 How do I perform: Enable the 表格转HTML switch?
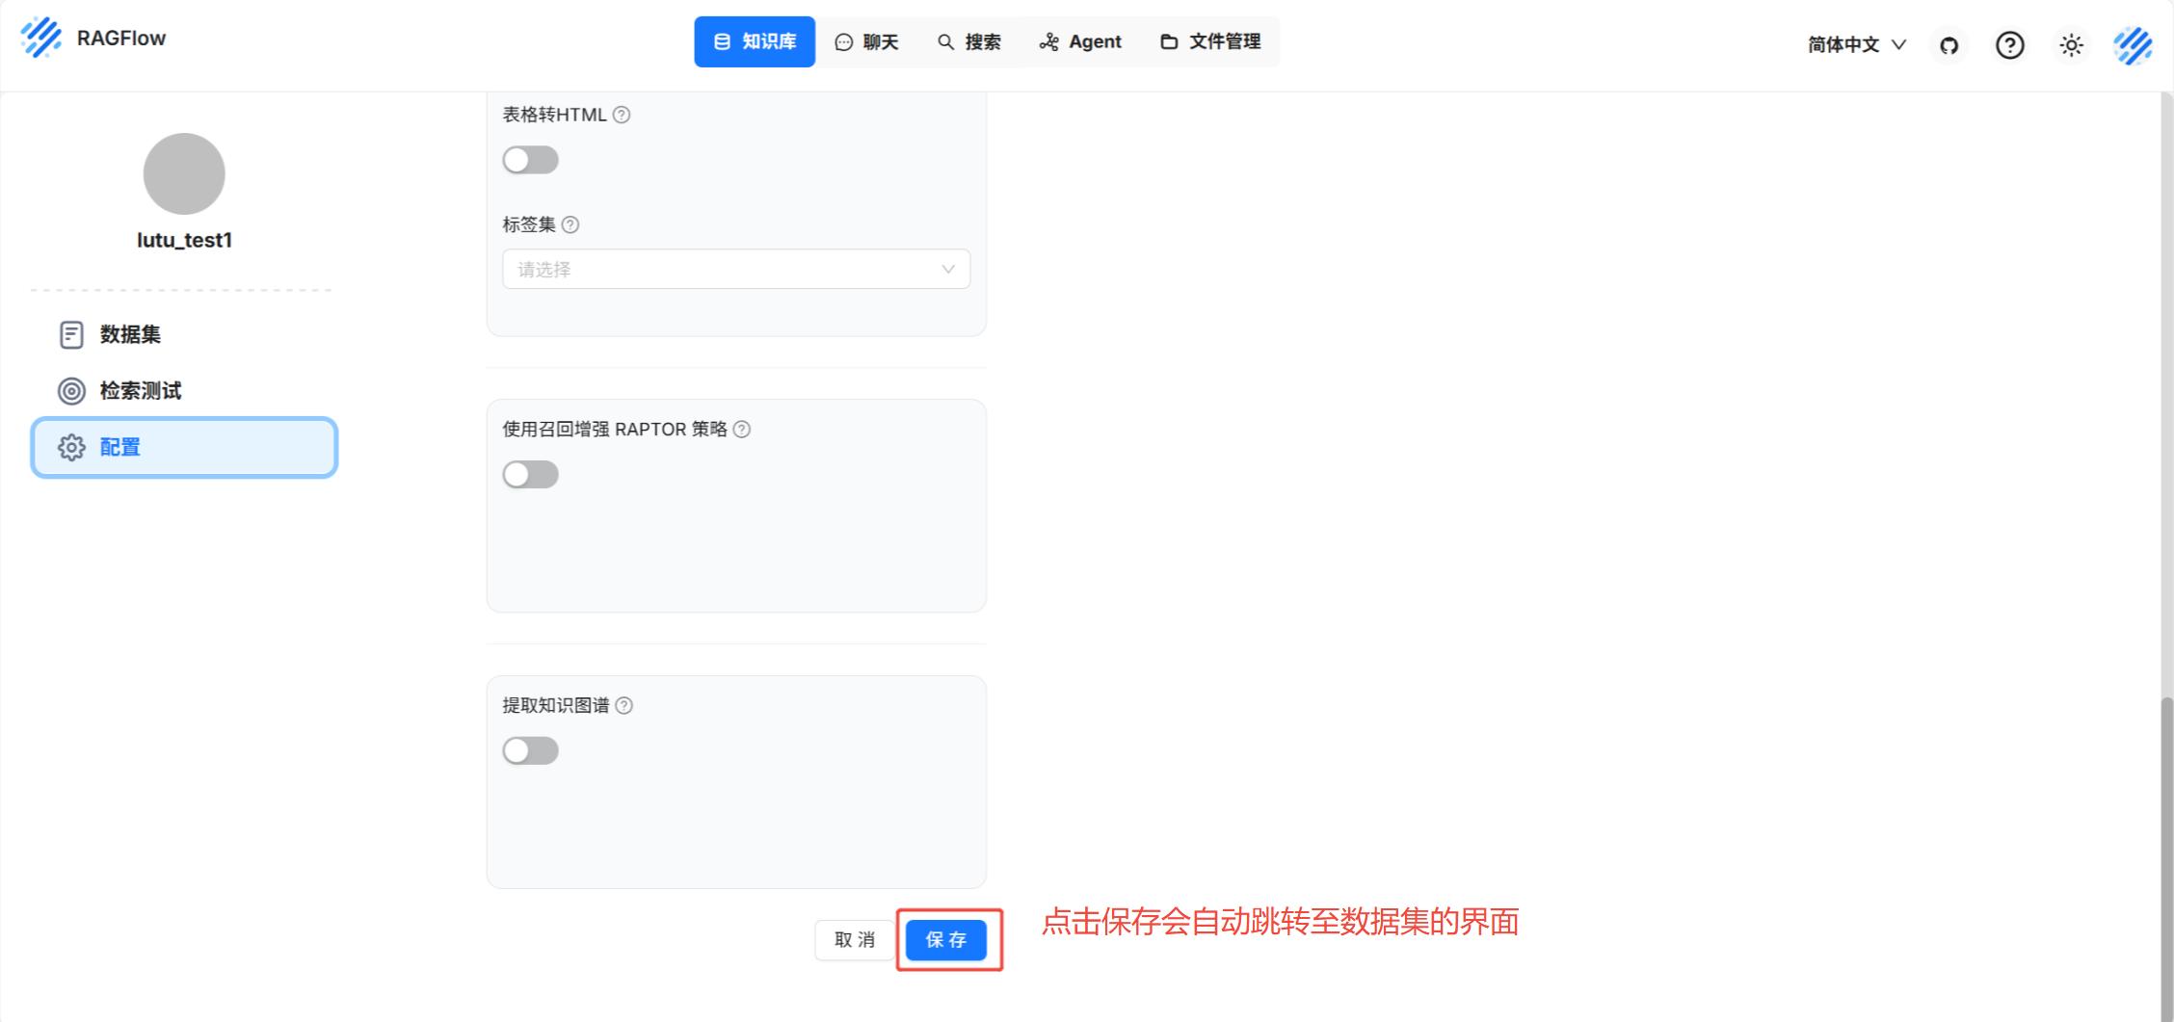pos(530,160)
